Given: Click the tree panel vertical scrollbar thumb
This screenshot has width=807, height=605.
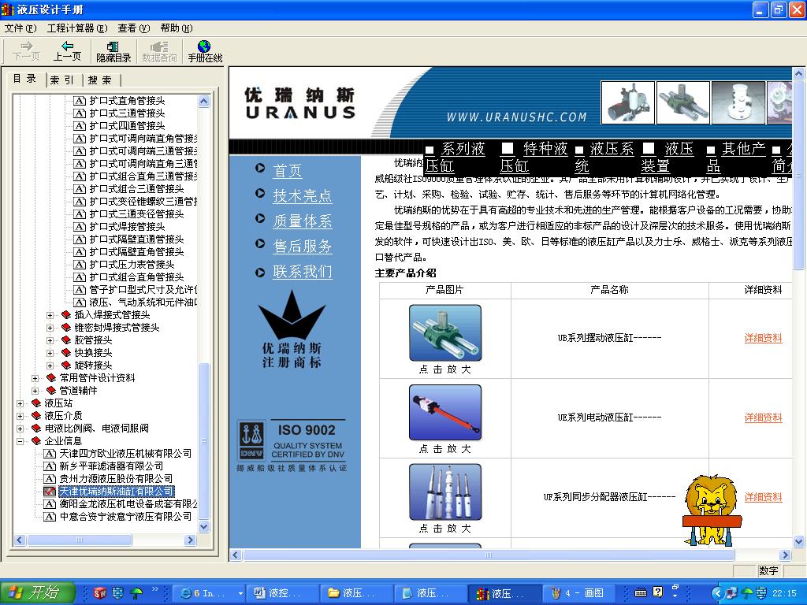Looking at the screenshot, I should tap(204, 441).
